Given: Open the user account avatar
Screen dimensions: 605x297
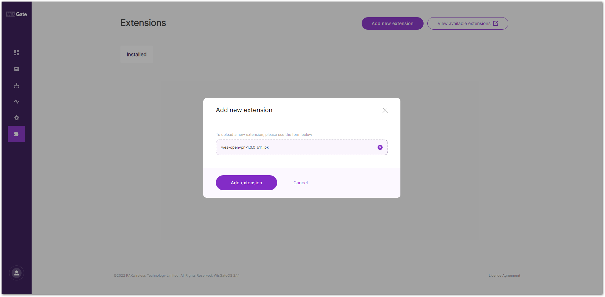Looking at the screenshot, I should click(17, 273).
